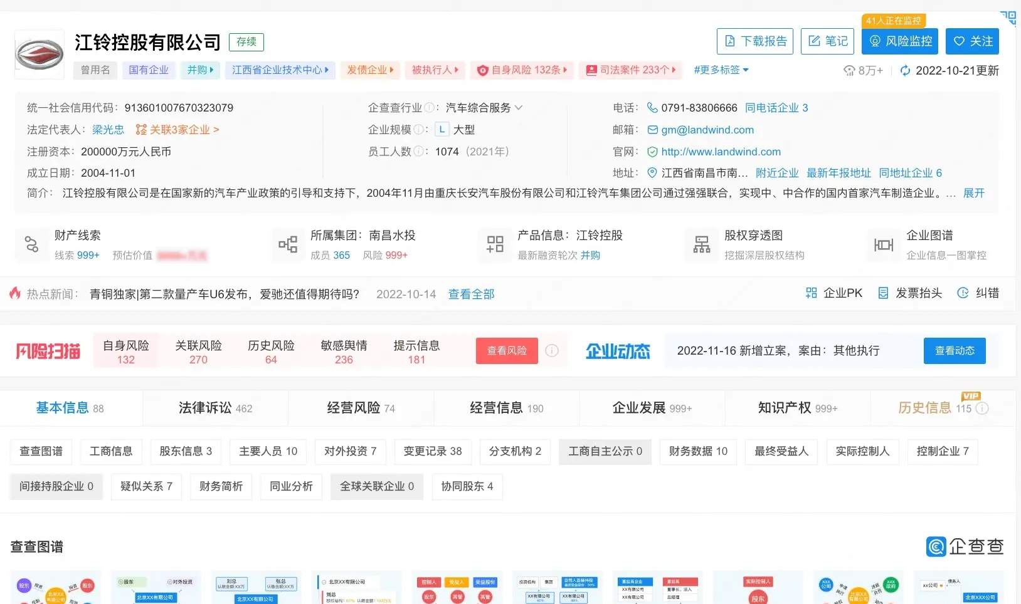Switch to the 法律诉讼 tab
1021x604 pixels.
(215, 408)
